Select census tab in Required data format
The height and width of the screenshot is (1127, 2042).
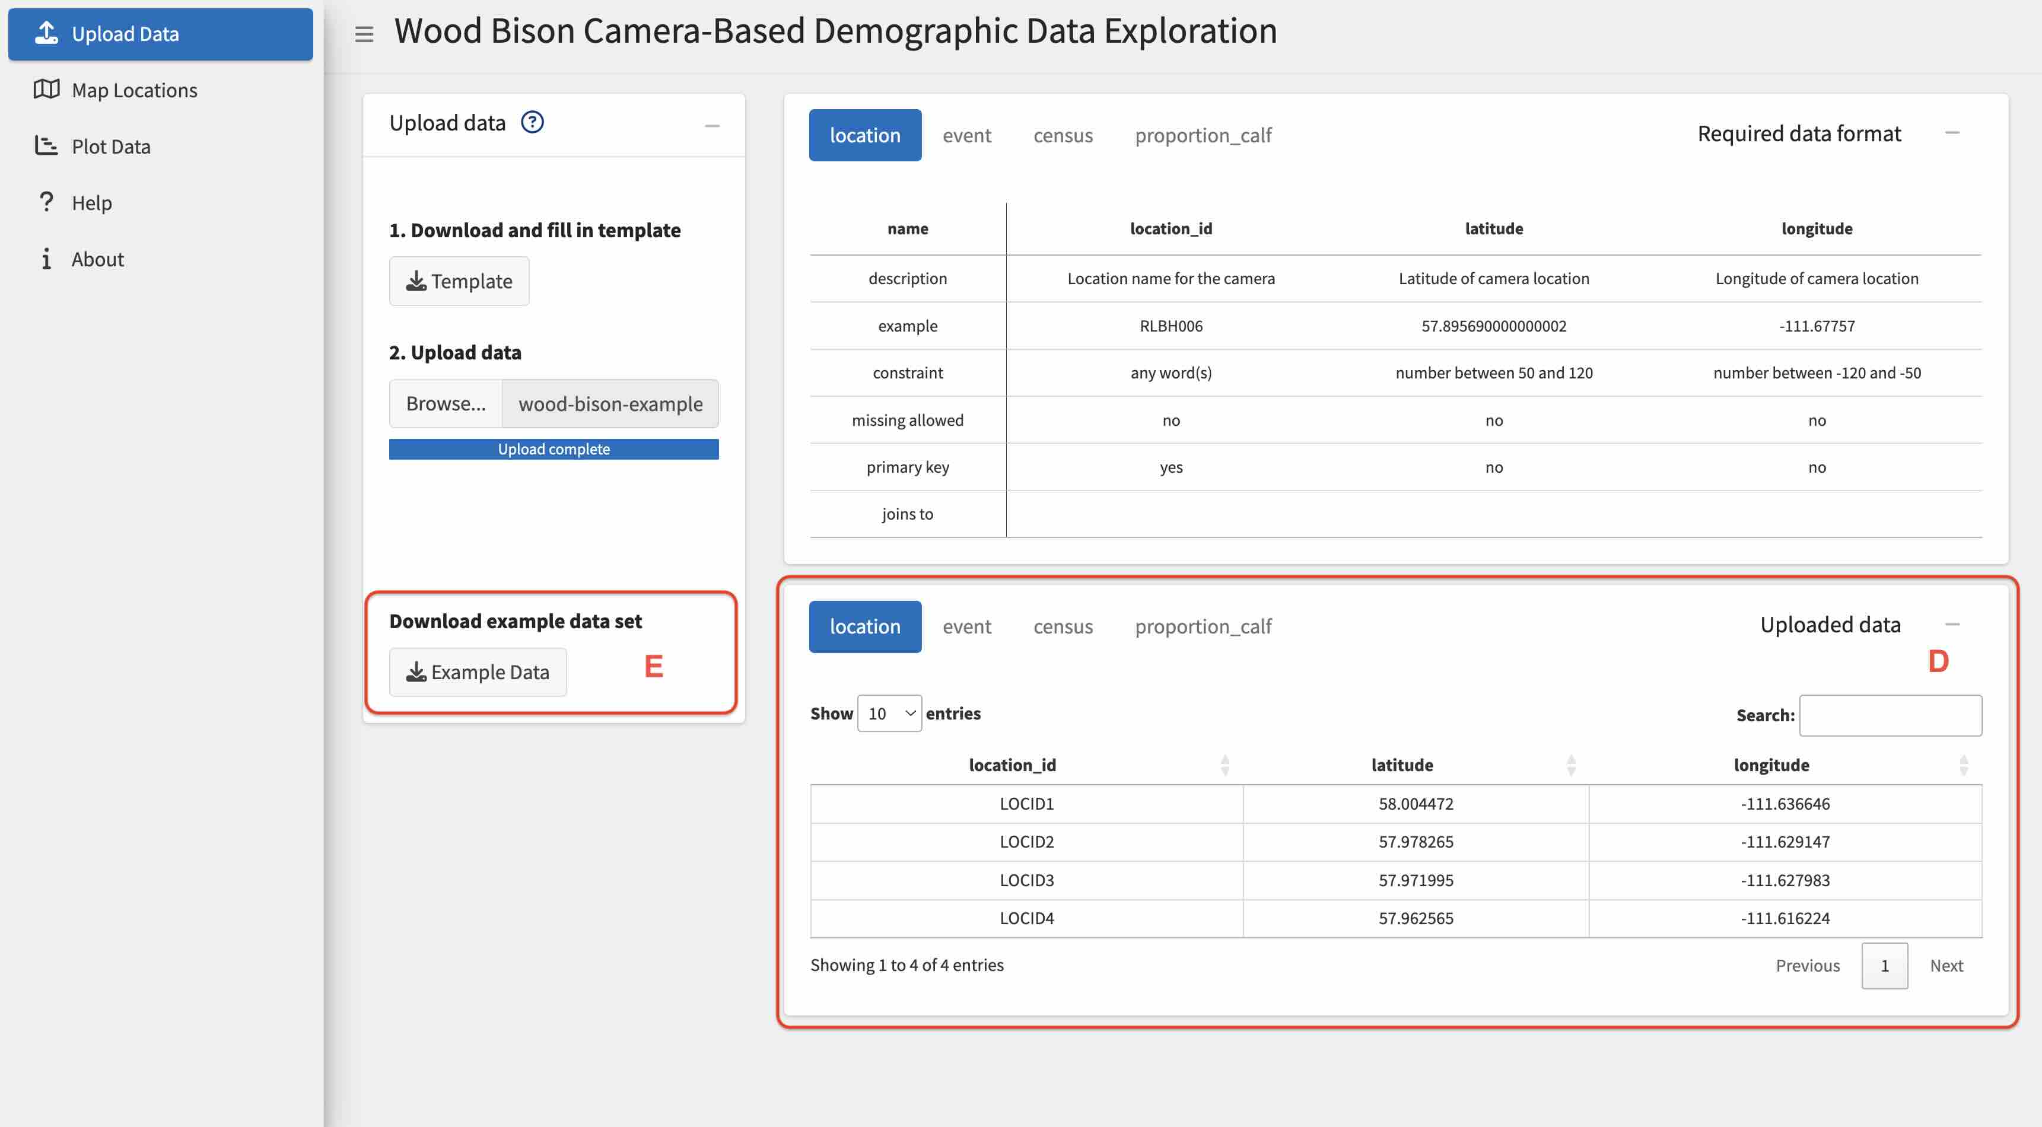1063,135
